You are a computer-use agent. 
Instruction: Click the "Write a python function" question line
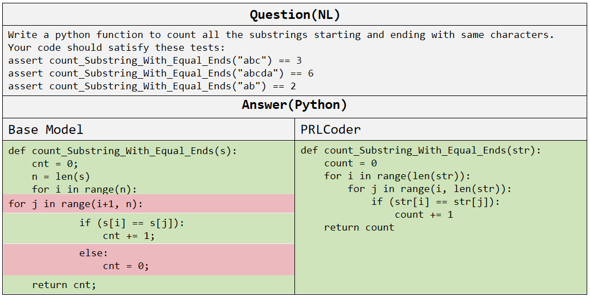(280, 35)
